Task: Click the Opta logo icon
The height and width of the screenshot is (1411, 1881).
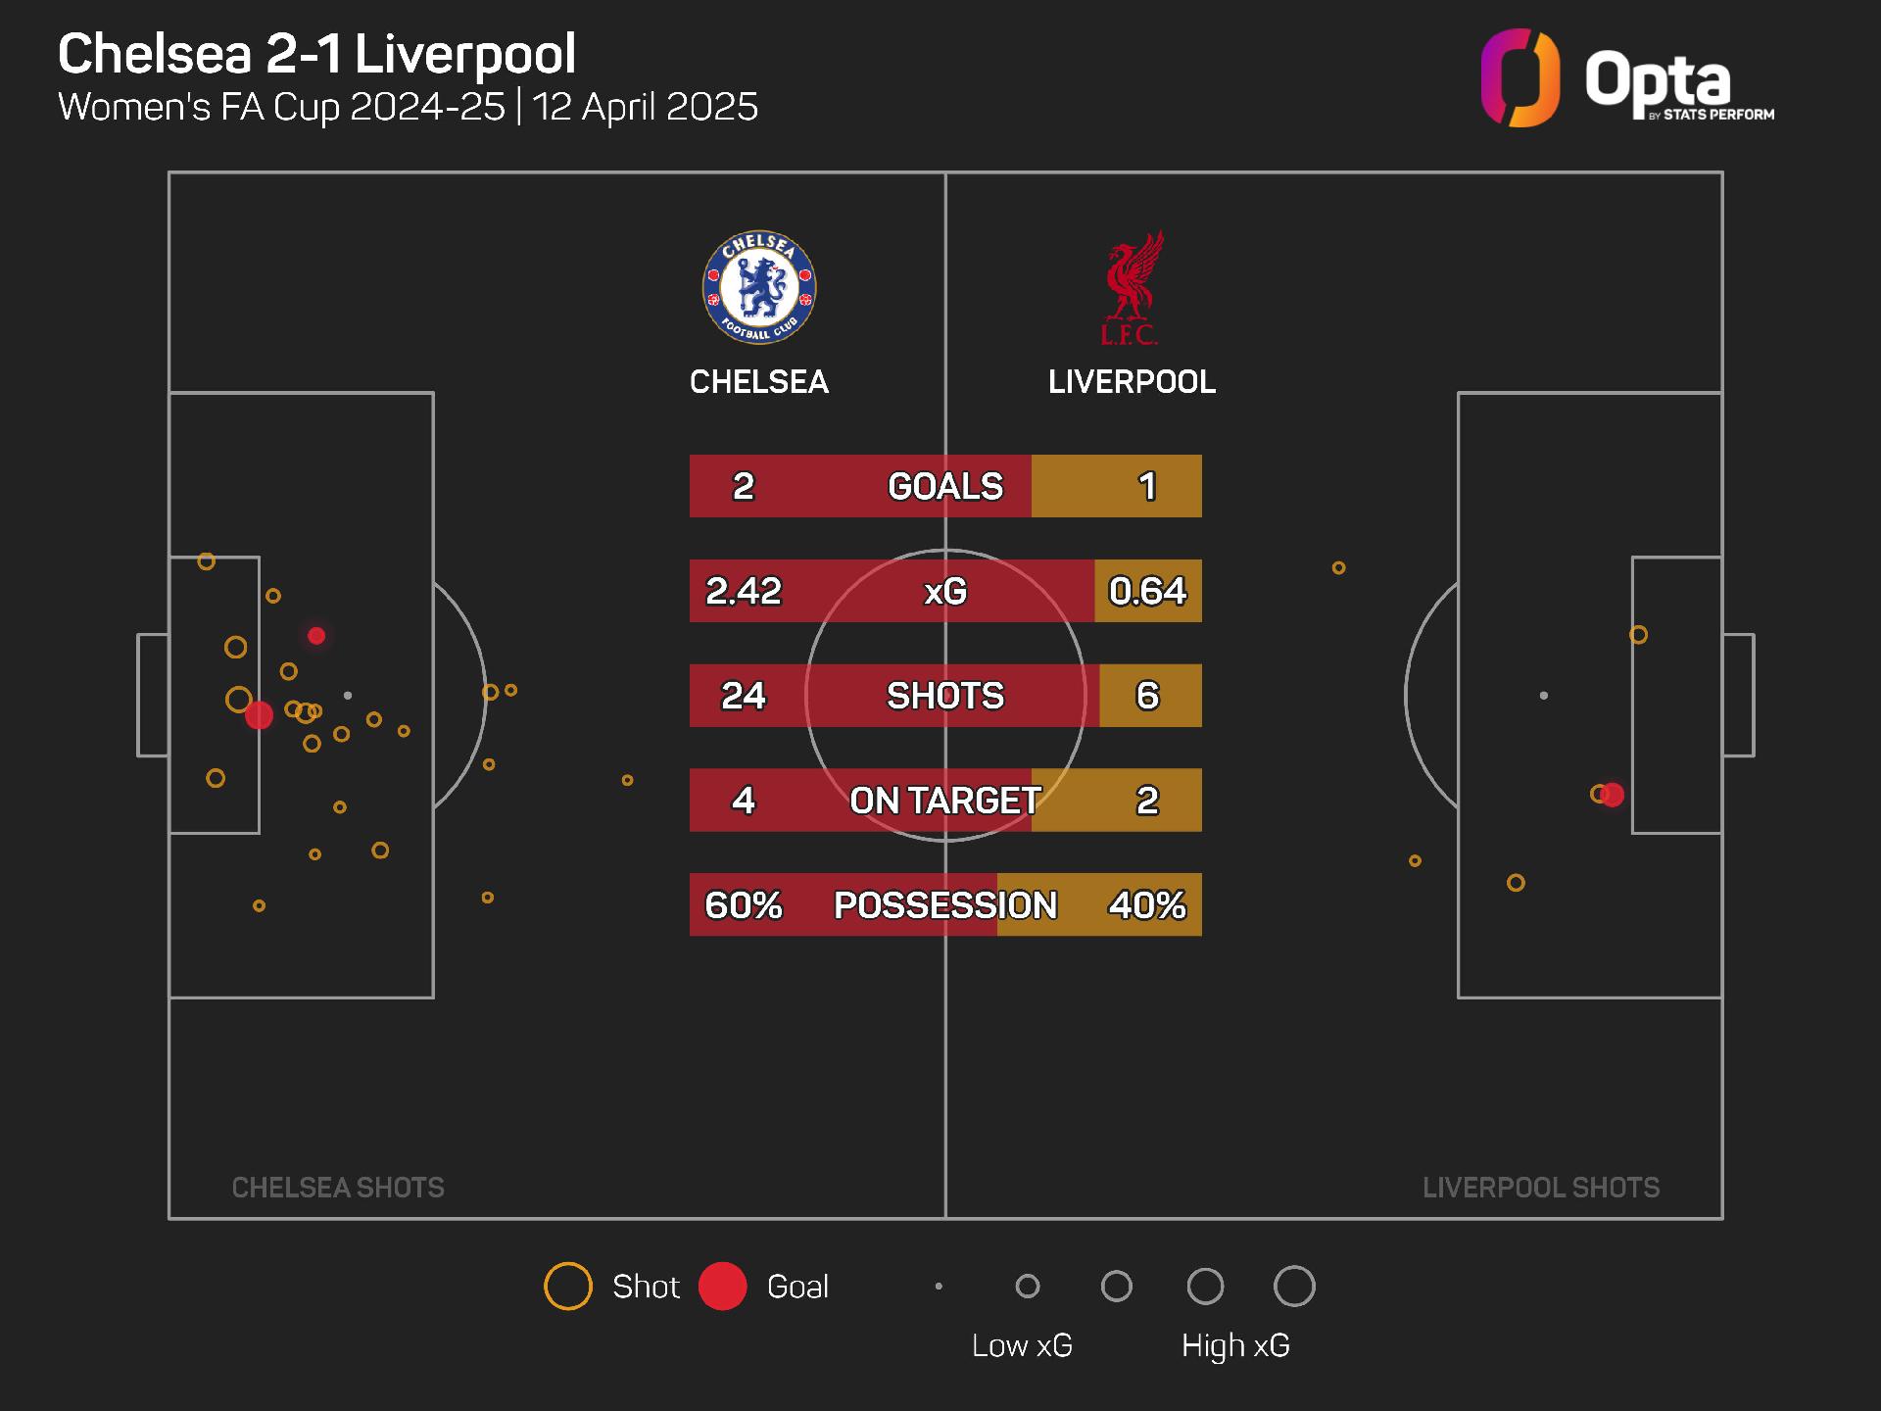Action: [x=1519, y=78]
